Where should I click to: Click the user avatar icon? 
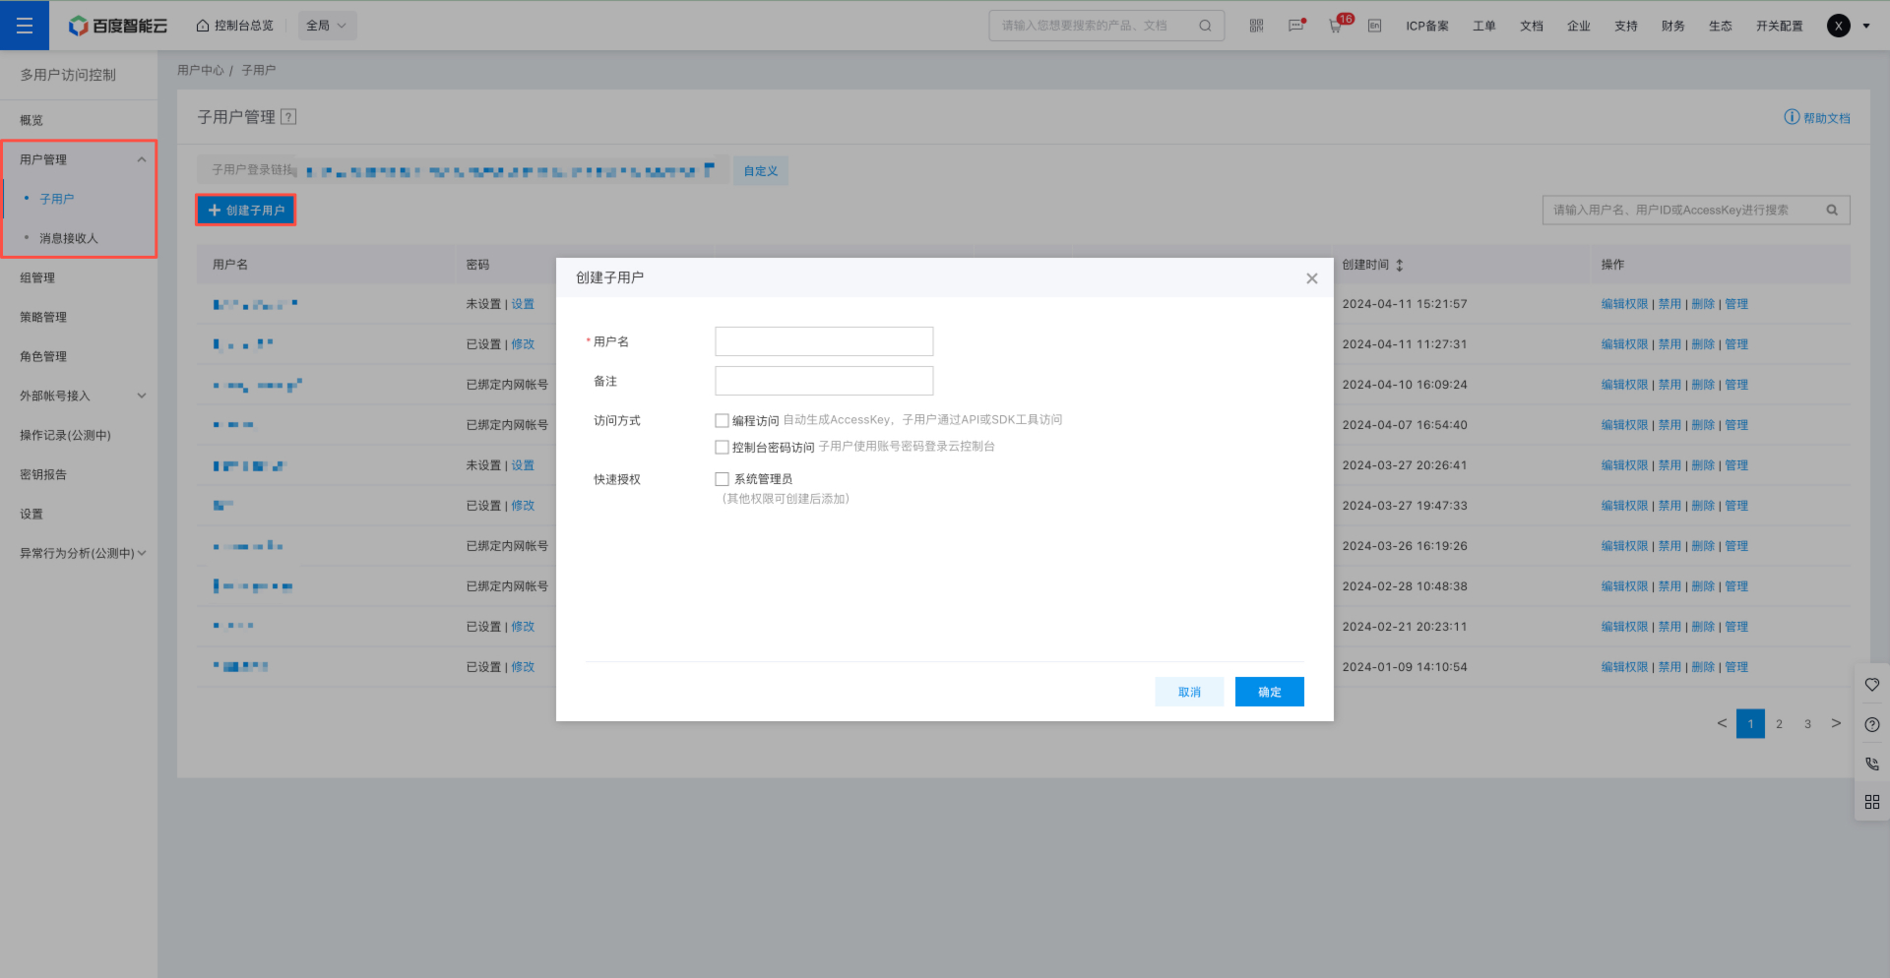click(1839, 26)
